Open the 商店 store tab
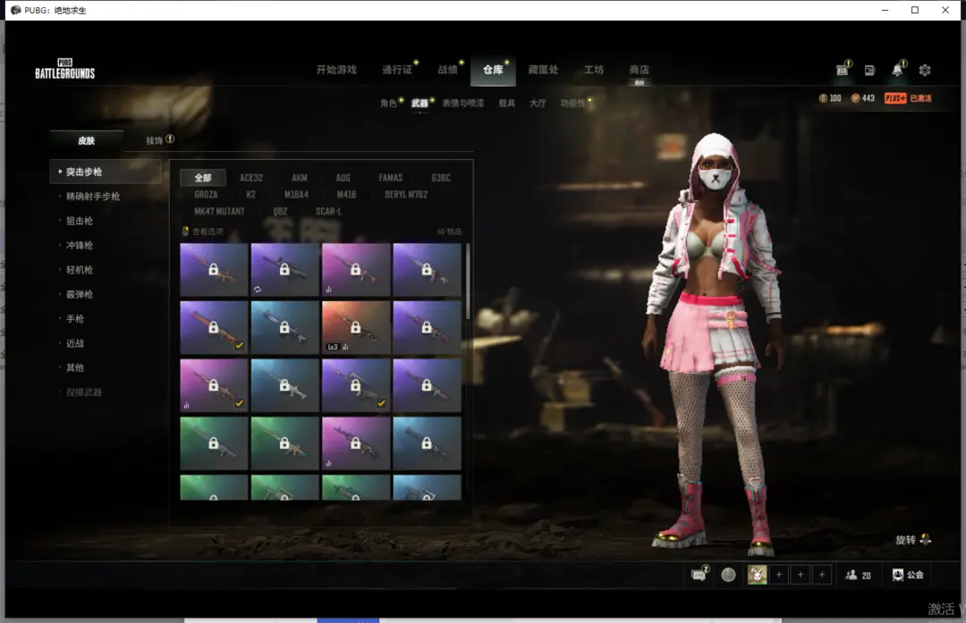 [639, 70]
